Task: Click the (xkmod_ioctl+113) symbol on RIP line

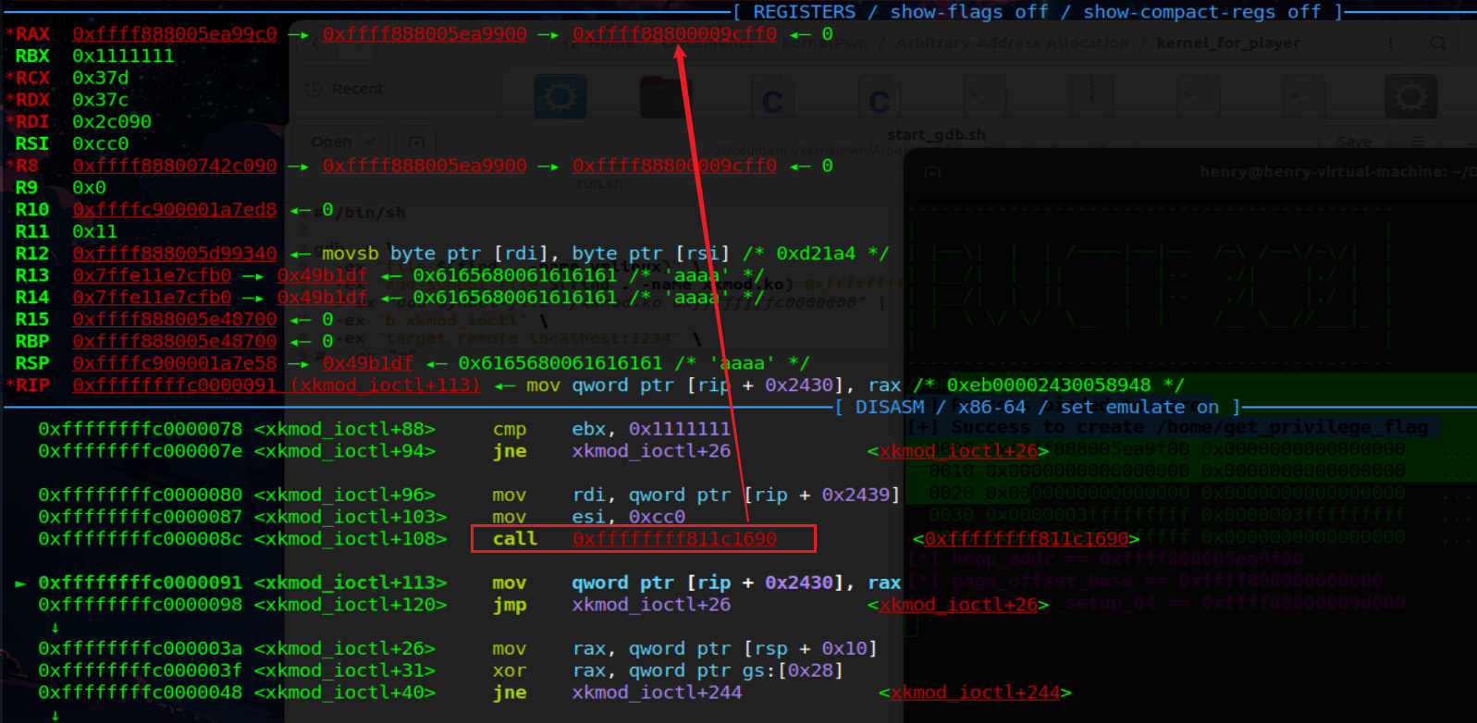Action: (x=386, y=386)
